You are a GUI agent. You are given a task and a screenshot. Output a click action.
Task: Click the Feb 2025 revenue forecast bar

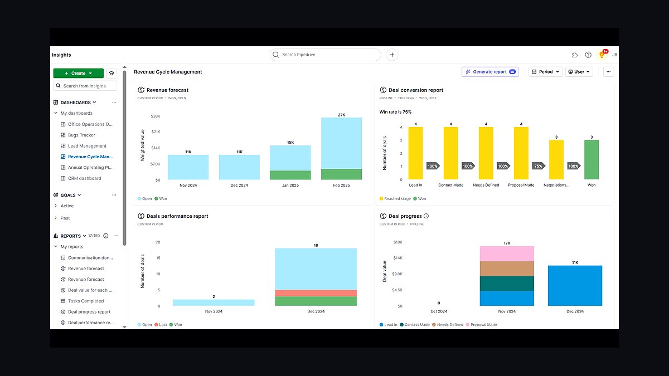pyautogui.click(x=341, y=149)
